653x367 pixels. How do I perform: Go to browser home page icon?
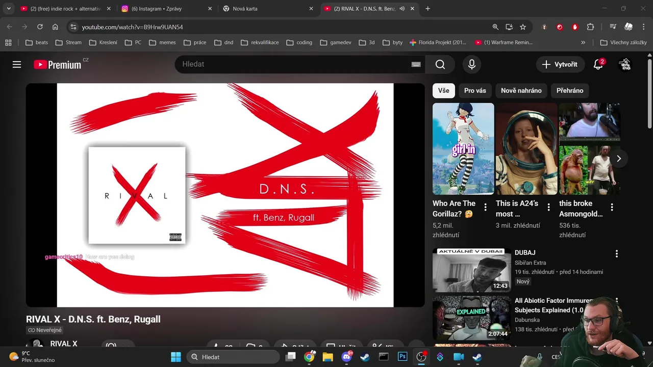click(x=55, y=27)
